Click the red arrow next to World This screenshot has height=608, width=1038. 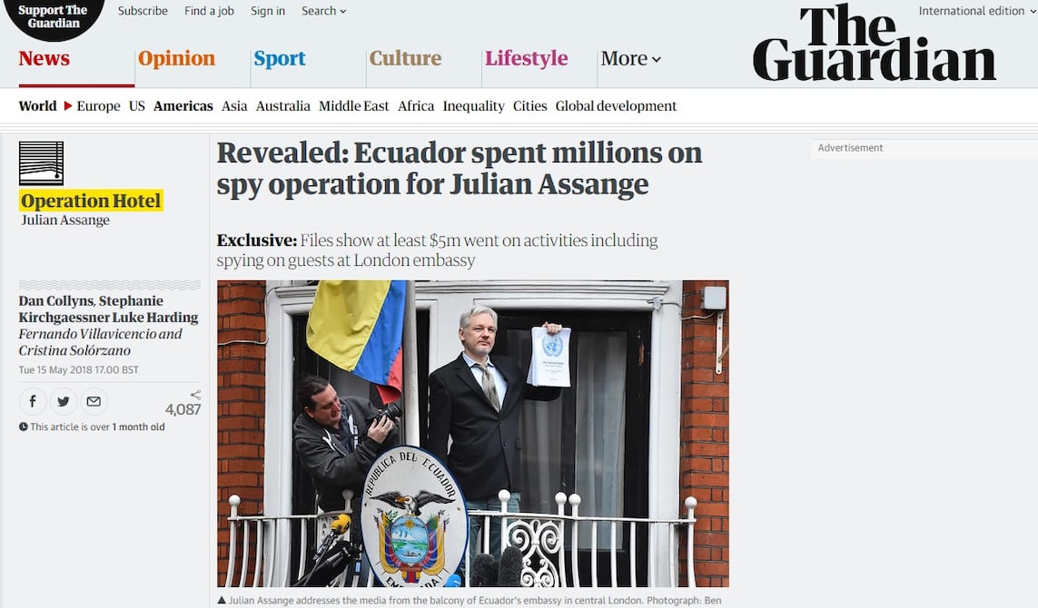(x=67, y=106)
